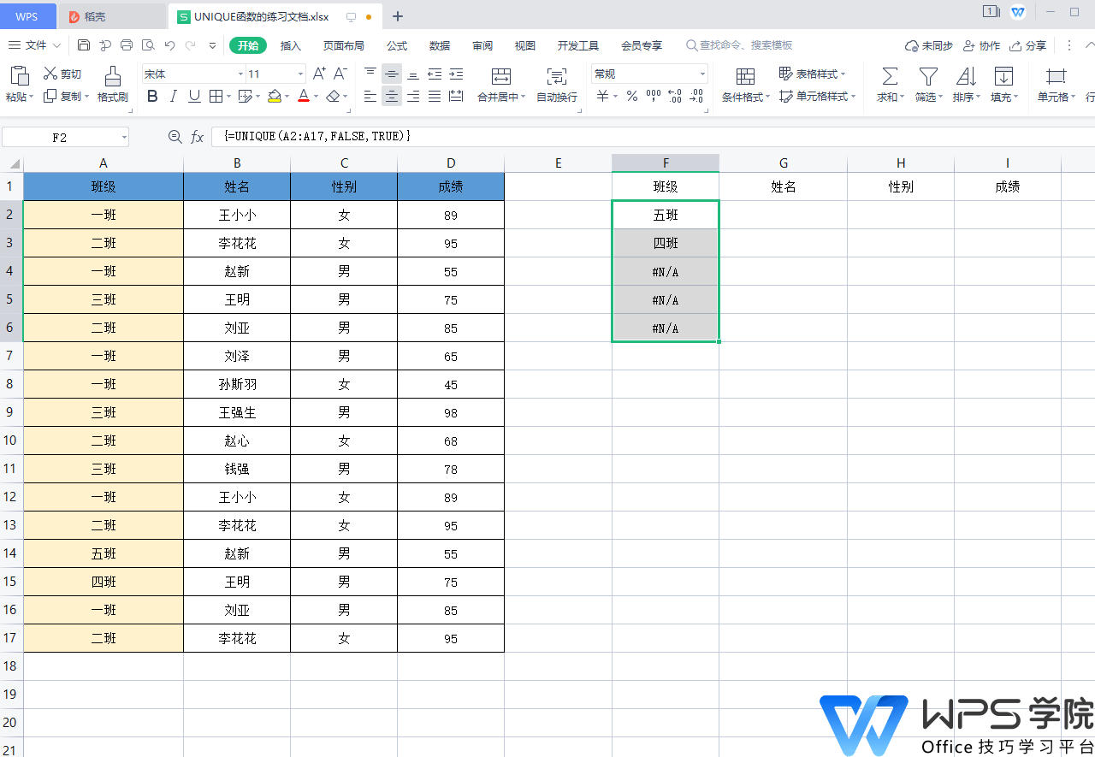Click the formula bar with UNIQUE formula
The height and width of the screenshot is (757, 1095).
[x=653, y=137]
